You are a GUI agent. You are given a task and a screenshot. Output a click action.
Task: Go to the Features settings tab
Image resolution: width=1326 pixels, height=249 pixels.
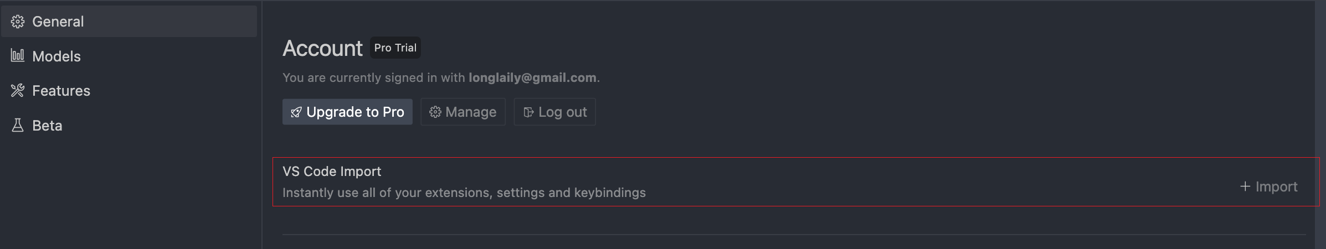click(129, 91)
